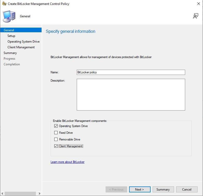Click the feedback person icon at top right
This screenshot has width=203, height=196.
pos(196,16)
